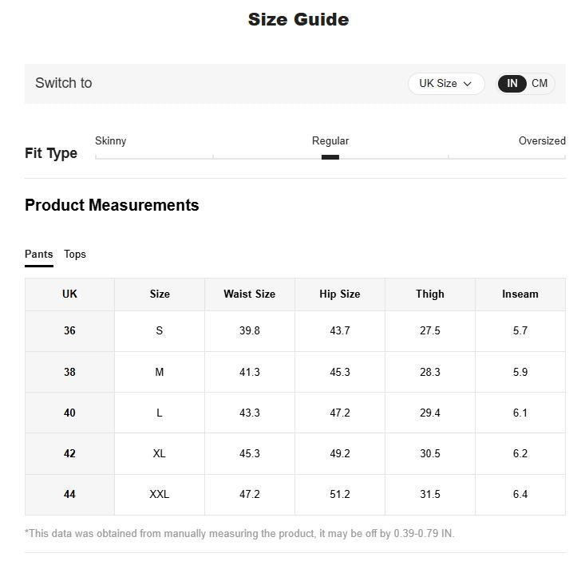The image size is (581, 561).
Task: Click the Skinny fit label
Action: point(111,140)
